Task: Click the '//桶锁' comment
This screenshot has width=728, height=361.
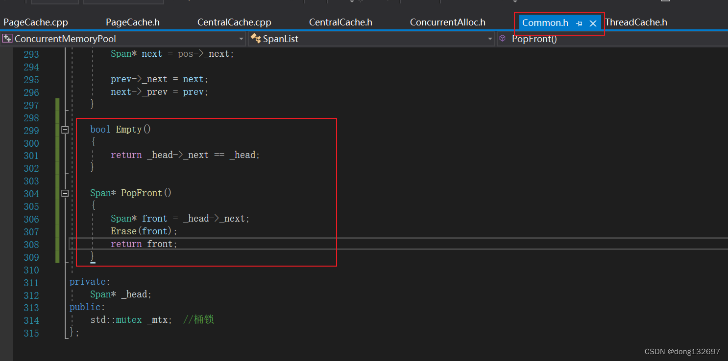Action: click(x=198, y=320)
